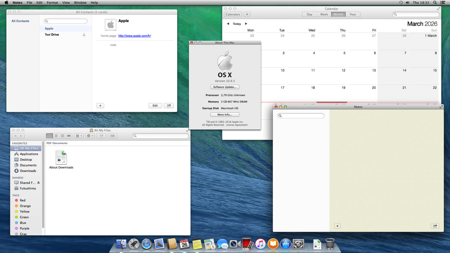This screenshot has height=253, width=450.
Task: Switch Finder to column view
Action: pyautogui.click(x=62, y=136)
